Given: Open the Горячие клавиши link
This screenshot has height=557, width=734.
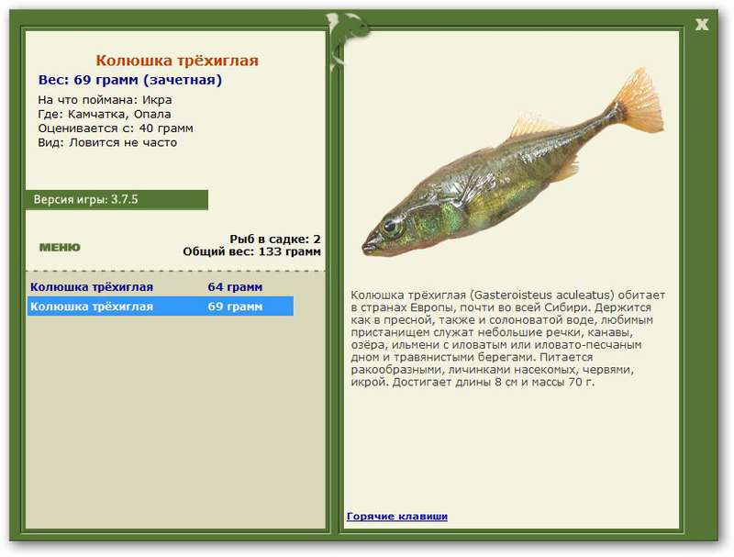Looking at the screenshot, I should pos(397,517).
